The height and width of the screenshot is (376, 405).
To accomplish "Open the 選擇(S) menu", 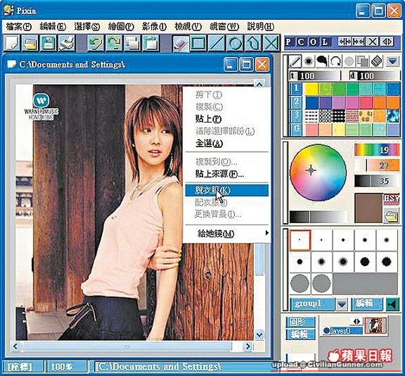I will (87, 26).
